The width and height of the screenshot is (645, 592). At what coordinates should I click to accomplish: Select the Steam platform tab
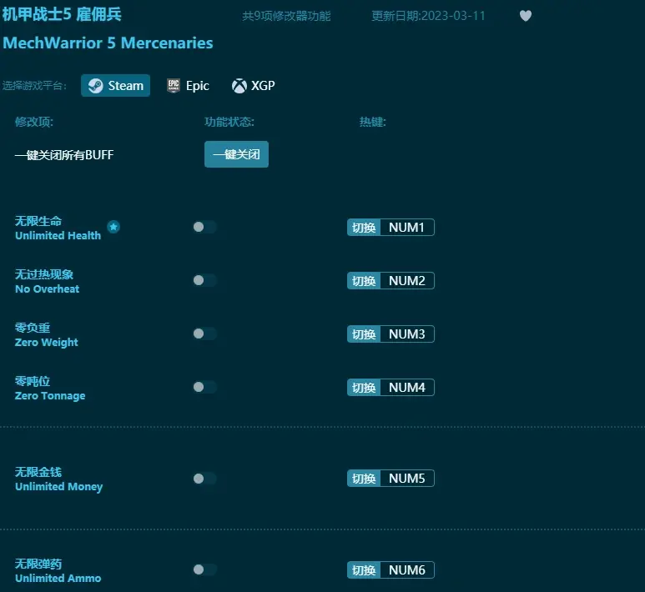pos(116,86)
